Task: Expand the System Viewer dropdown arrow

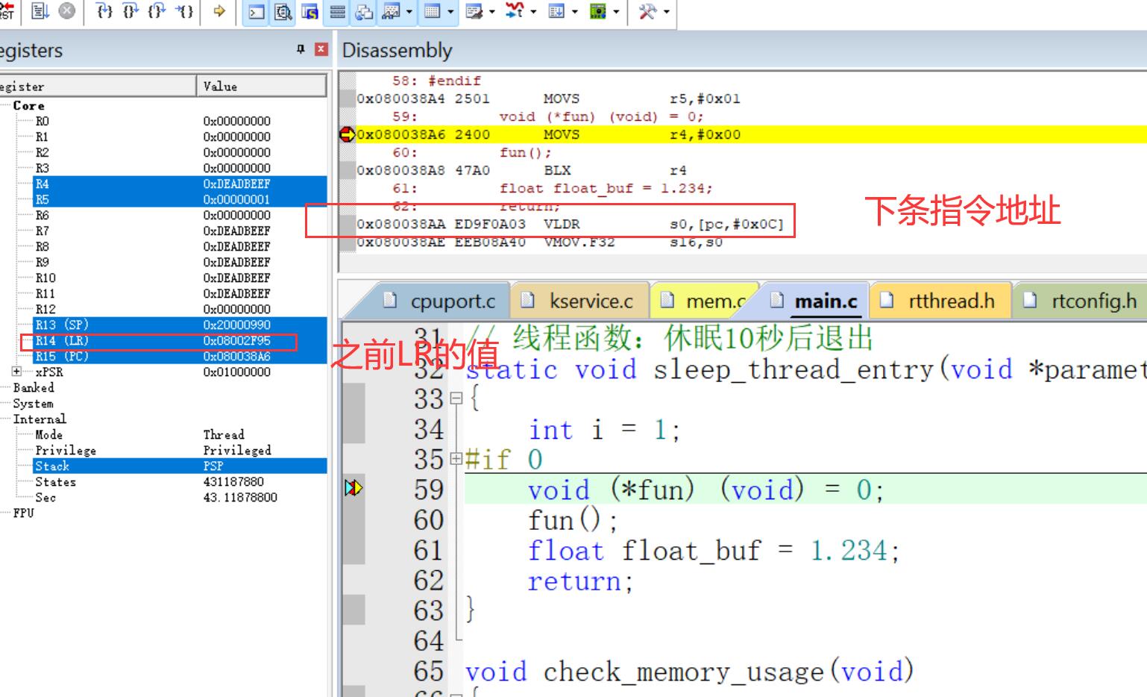Action: (x=617, y=12)
